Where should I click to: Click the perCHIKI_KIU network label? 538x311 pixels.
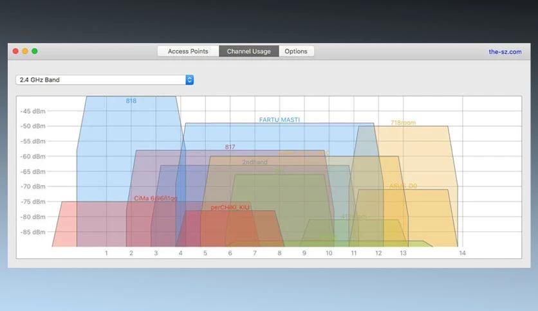230,207
